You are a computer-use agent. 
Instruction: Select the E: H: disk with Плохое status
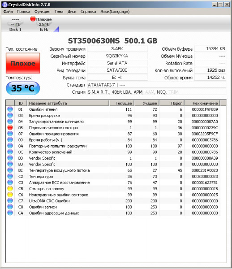click(x=44, y=24)
